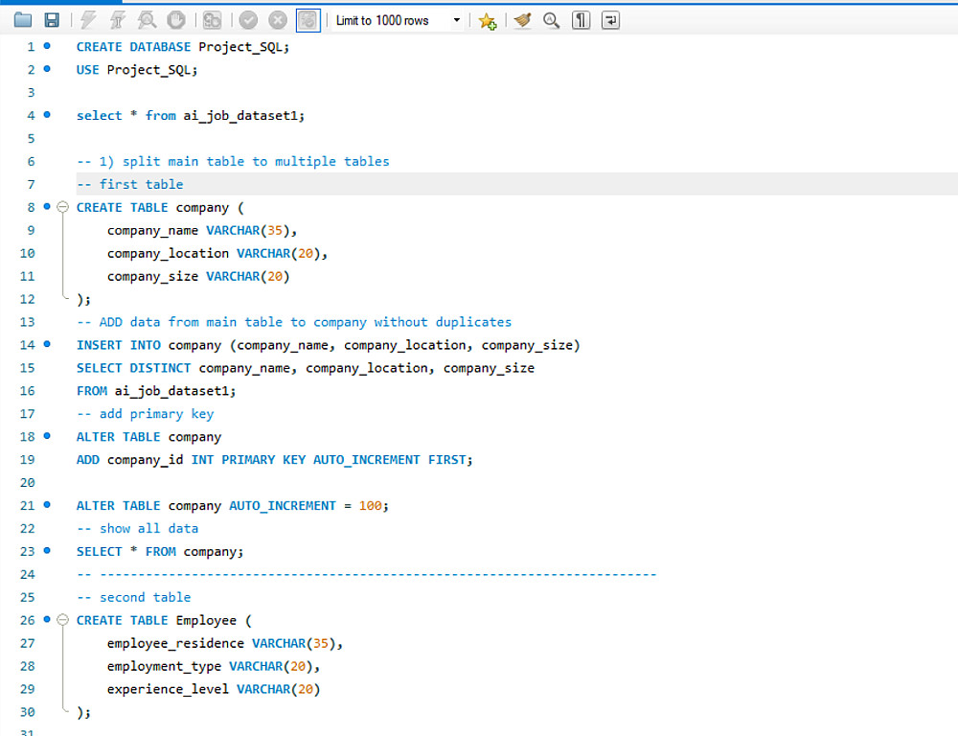Toggle continue-on-error execution button

pyautogui.click(x=212, y=20)
